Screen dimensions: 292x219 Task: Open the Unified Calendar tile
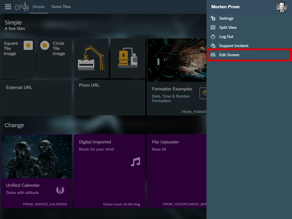pos(36,171)
